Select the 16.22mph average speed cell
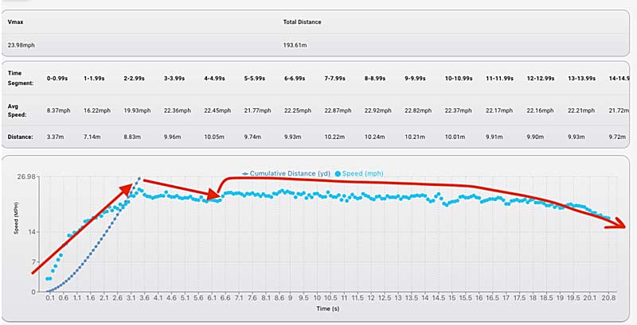Image resolution: width=637 pixels, height=325 pixels. tap(97, 110)
